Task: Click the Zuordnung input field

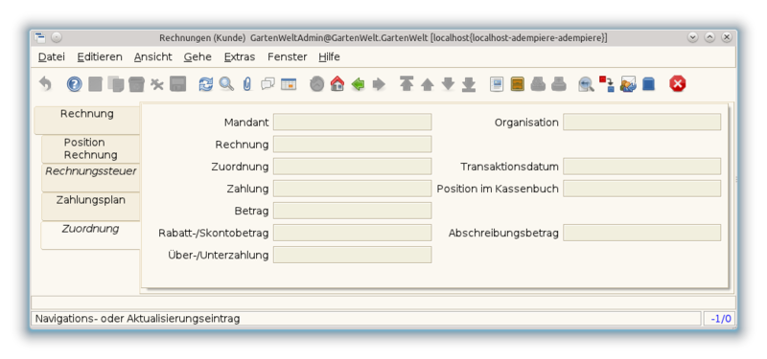Action: click(352, 166)
